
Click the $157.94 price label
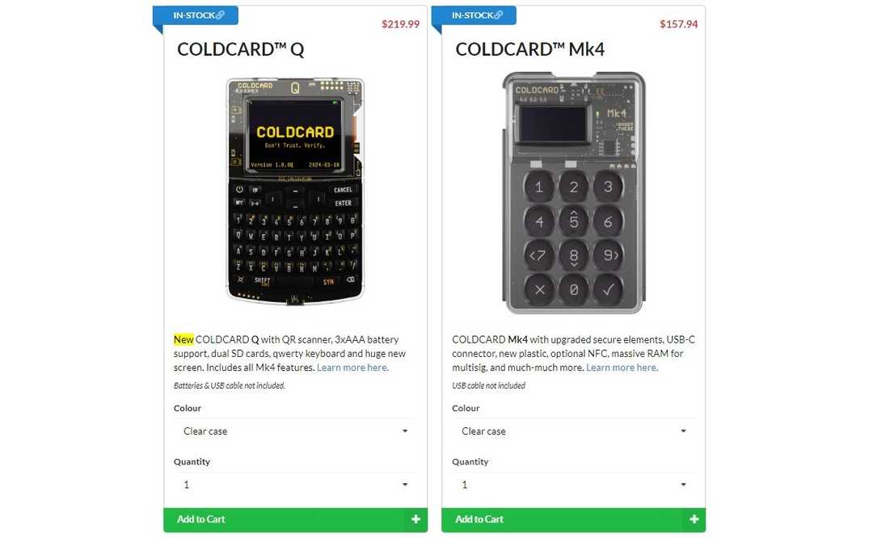(x=678, y=23)
